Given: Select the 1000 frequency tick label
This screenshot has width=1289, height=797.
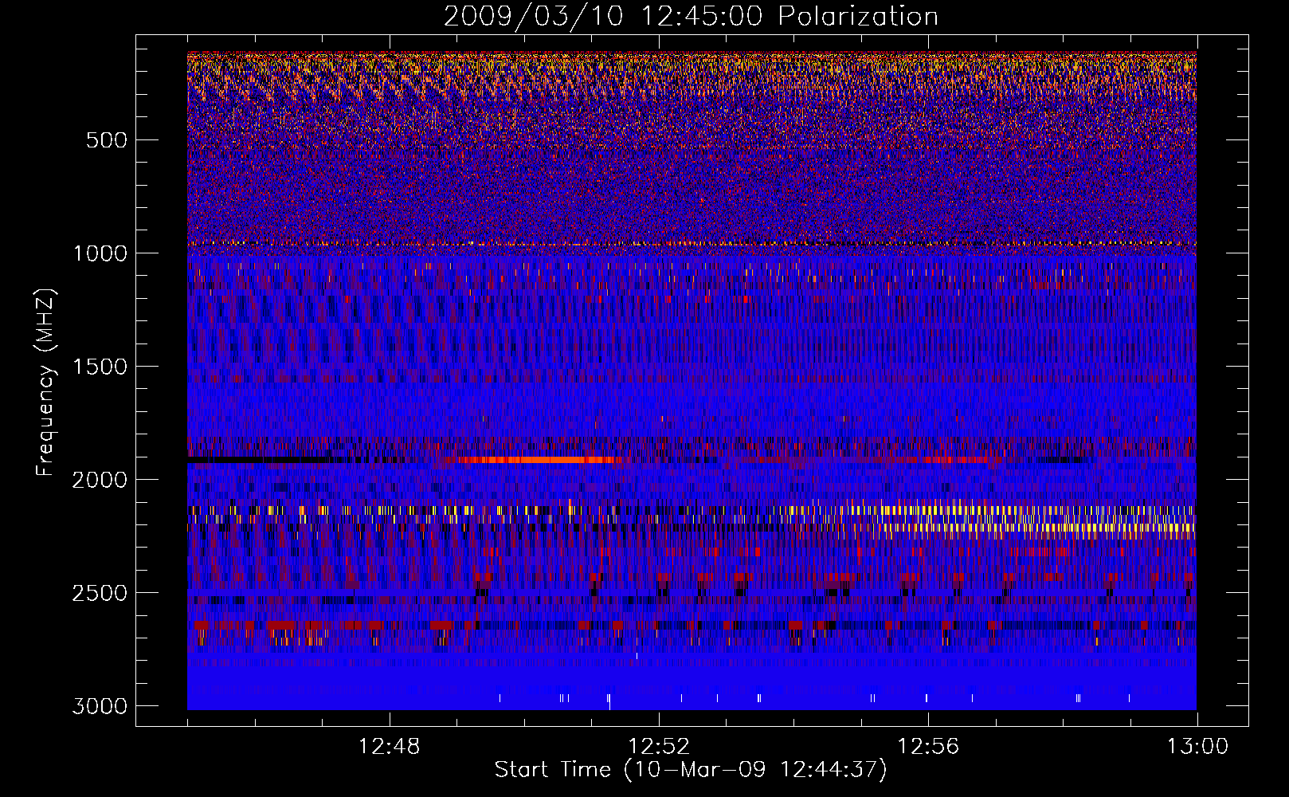Looking at the screenshot, I should click(x=100, y=253).
